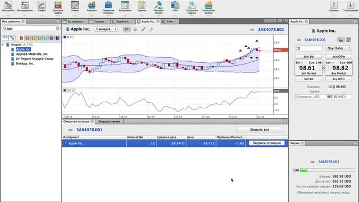
Task: Click the tree view icon under search
Action: 12,38
